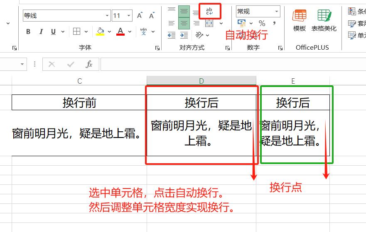The width and height of the screenshot is (366, 232).
Task: Select column E 换行后 heading cell
Action: pos(293,102)
